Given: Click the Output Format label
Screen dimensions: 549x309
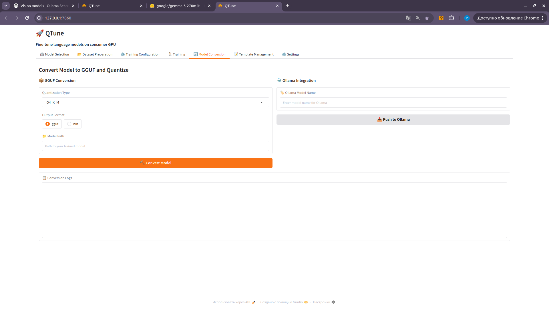Looking at the screenshot, I should click(x=53, y=115).
